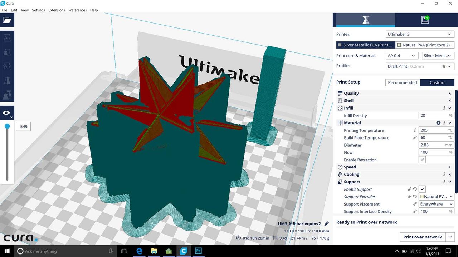This screenshot has width=458, height=257.
Task: Select the Move tool in left toolbar
Action: click(7, 38)
